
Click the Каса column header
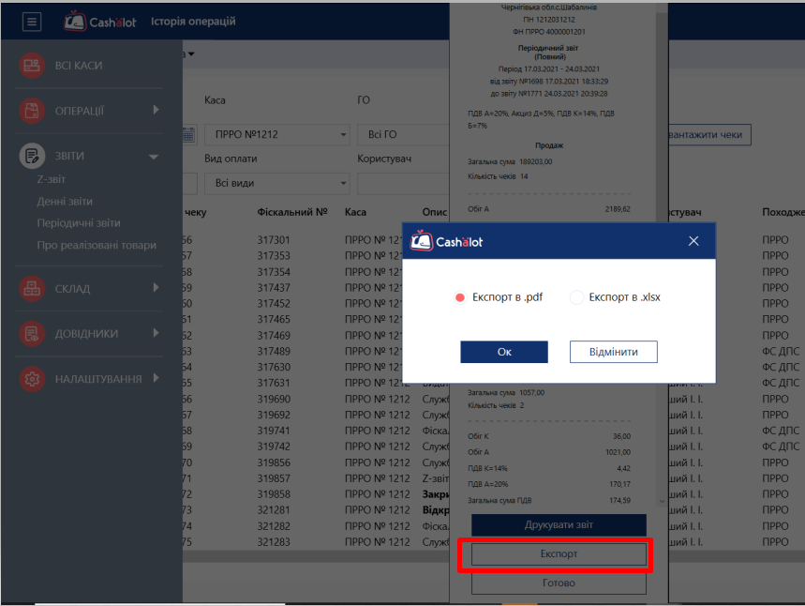click(x=355, y=212)
